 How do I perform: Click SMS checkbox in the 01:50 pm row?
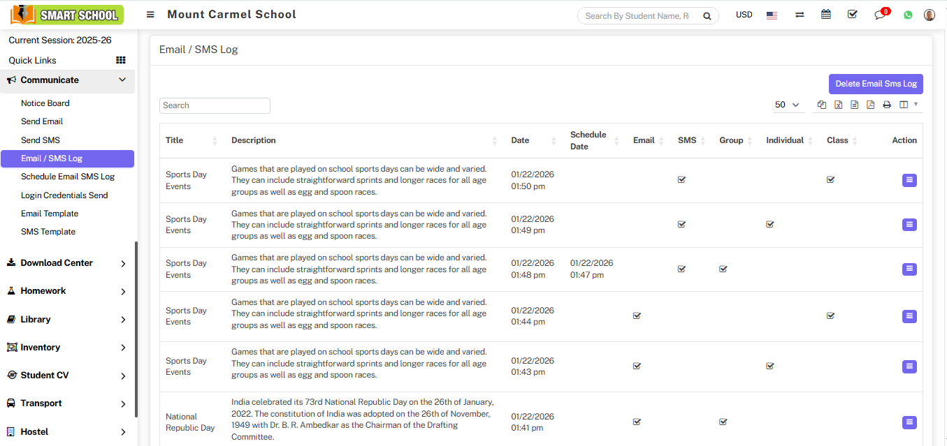click(681, 180)
